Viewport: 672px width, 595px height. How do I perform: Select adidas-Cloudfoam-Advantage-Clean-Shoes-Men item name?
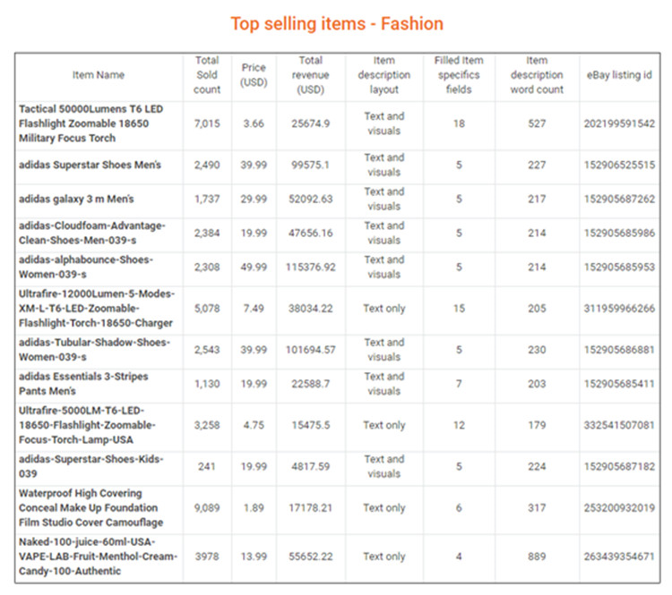[x=91, y=233]
